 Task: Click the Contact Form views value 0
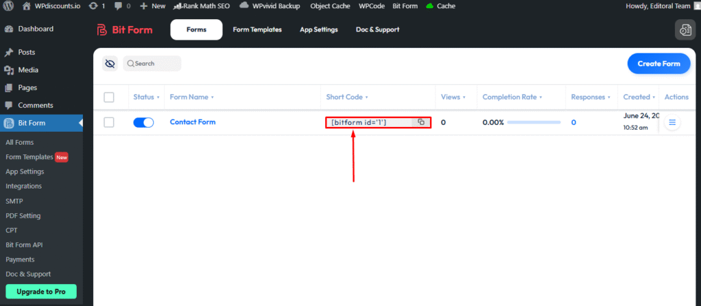(443, 122)
